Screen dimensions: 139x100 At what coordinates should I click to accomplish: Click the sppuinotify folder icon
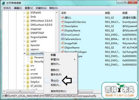(28, 53)
